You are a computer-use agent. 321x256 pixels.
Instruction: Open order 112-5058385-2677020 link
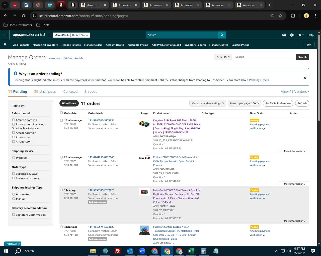point(101,190)
